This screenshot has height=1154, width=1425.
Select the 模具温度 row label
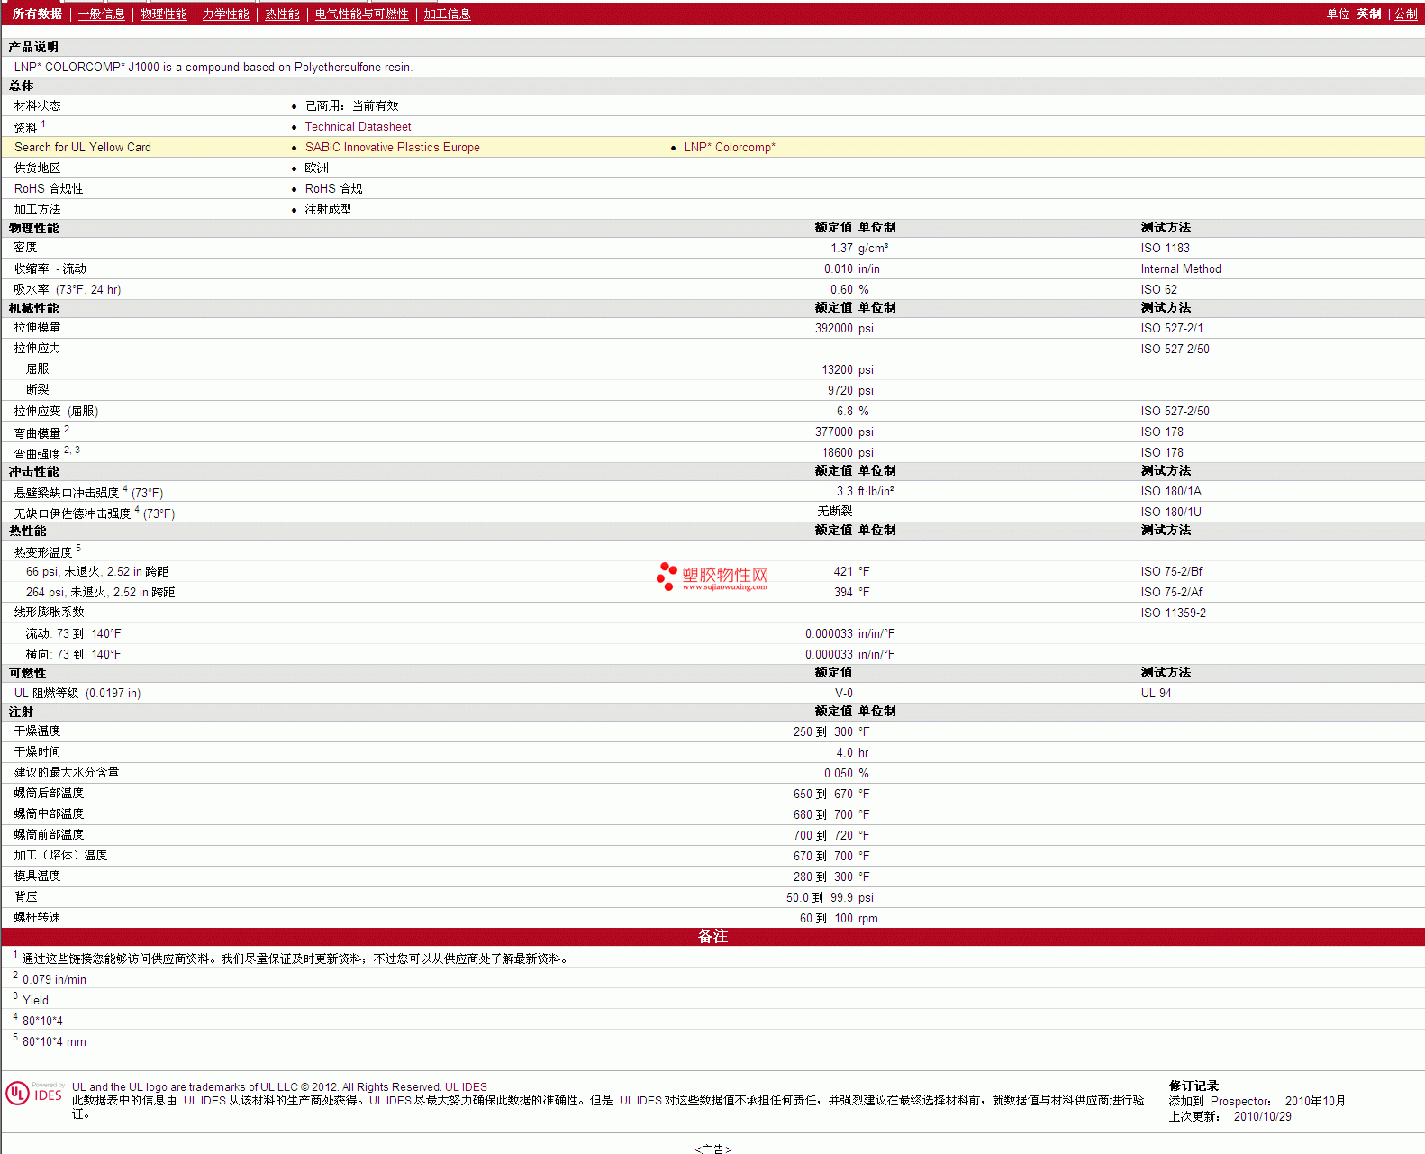pyautogui.click(x=37, y=877)
